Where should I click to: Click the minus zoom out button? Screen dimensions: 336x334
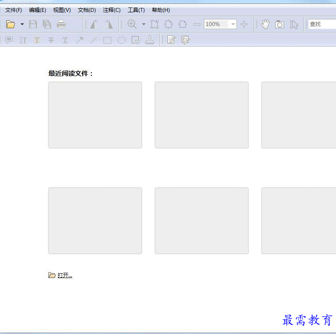197,24
